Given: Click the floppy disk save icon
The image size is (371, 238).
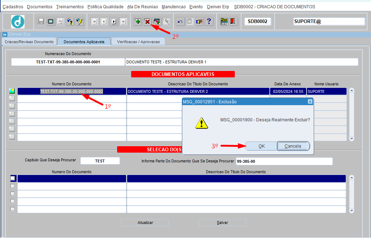Looking at the screenshot, I should (41, 22).
